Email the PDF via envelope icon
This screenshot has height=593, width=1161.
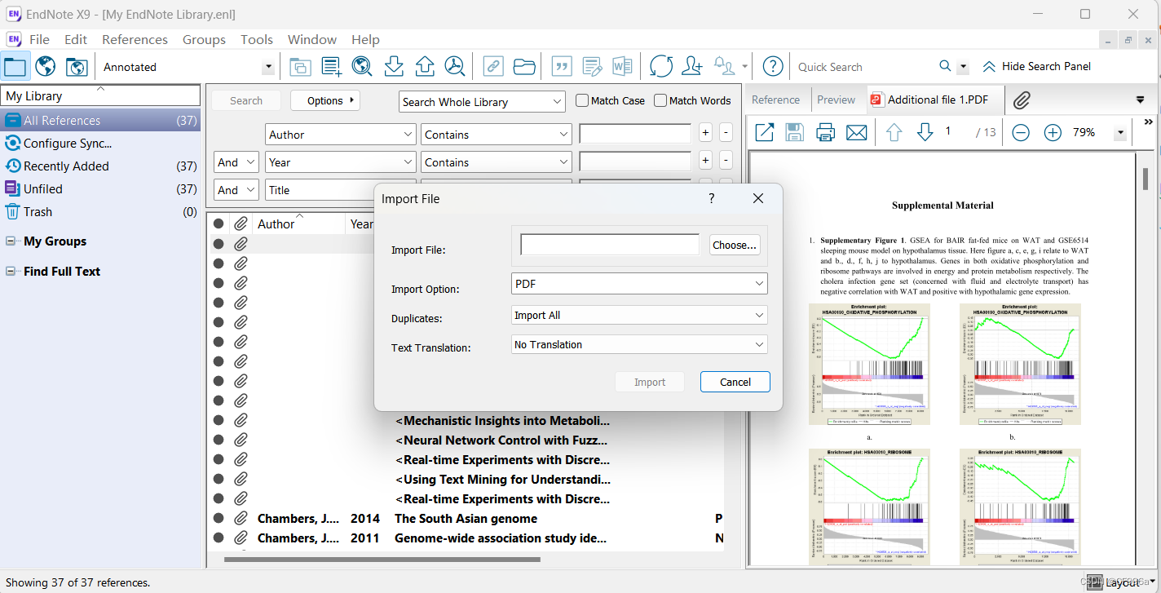(856, 132)
